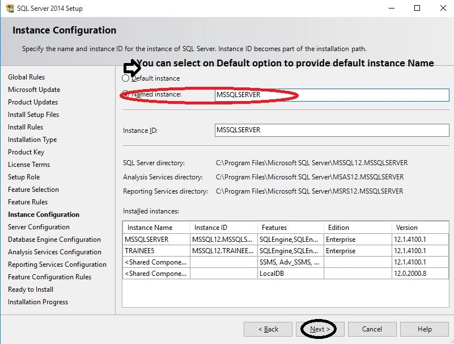This screenshot has width=454, height=344.
Task: Click the Instance ID text field
Action: [332, 130]
